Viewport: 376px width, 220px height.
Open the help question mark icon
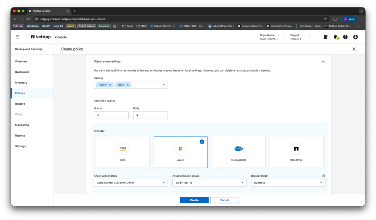coord(345,37)
